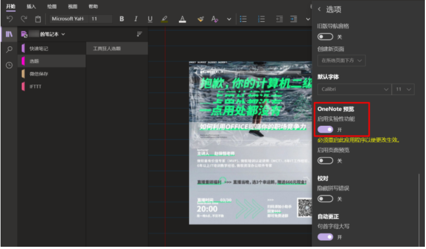Open the 创建新页面 dropdown 在所选页面下方
Image resolution: width=426 pixels, height=249 pixels.
point(341,61)
